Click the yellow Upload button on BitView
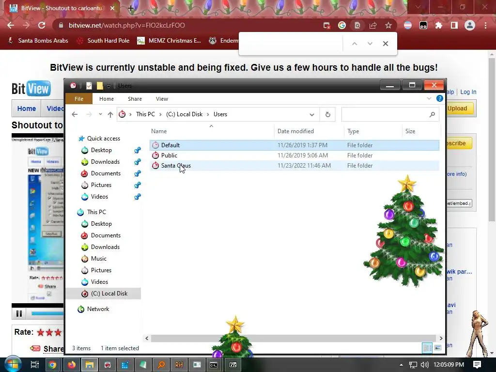The image size is (496, 372). pyautogui.click(x=460, y=108)
